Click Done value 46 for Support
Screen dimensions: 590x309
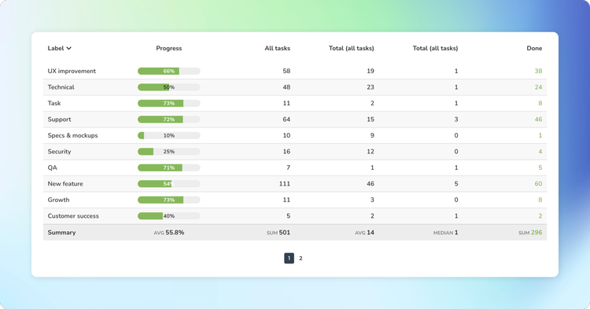tap(538, 120)
